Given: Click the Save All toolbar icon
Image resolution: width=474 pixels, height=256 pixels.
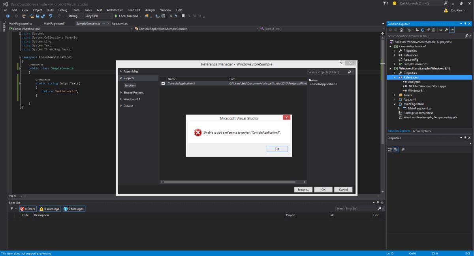Looking at the screenshot, I should 43,16.
